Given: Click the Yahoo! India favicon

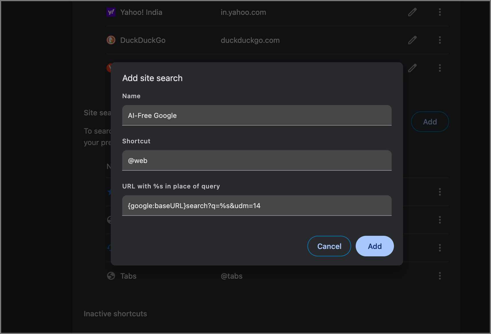Looking at the screenshot, I should [x=111, y=12].
